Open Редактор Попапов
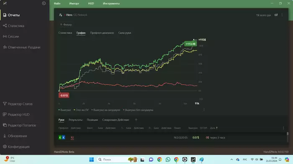Screen dimensions: 293x164 click(19, 125)
